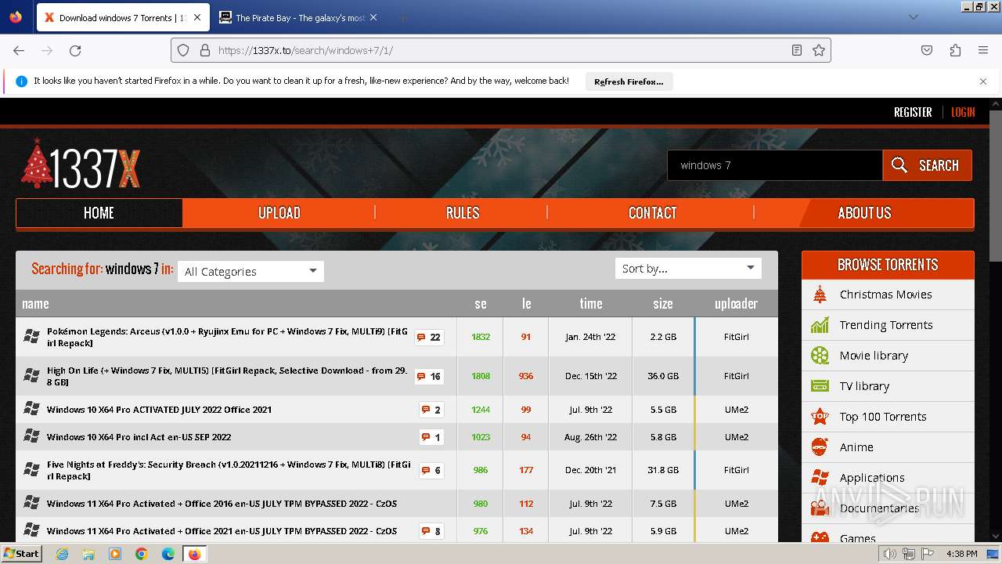Click the Christmas tree icon in sidebar
The image size is (1002, 564).
(x=820, y=295)
